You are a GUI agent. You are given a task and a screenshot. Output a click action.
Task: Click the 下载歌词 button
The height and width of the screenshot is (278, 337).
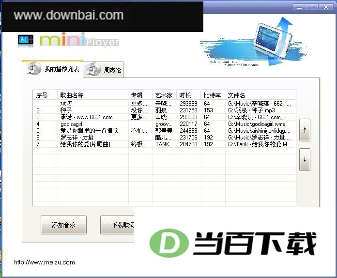[117, 225]
